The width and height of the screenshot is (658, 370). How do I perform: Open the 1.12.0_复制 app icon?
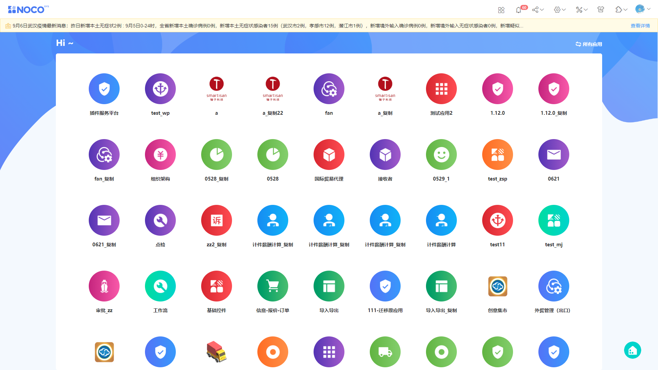point(554,89)
